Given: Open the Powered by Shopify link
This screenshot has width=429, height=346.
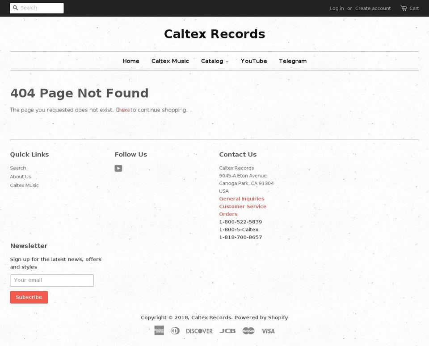Looking at the screenshot, I should pyautogui.click(x=261, y=317).
